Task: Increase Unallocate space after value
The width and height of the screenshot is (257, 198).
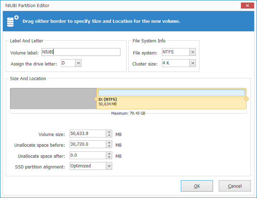Action: click(x=109, y=153)
